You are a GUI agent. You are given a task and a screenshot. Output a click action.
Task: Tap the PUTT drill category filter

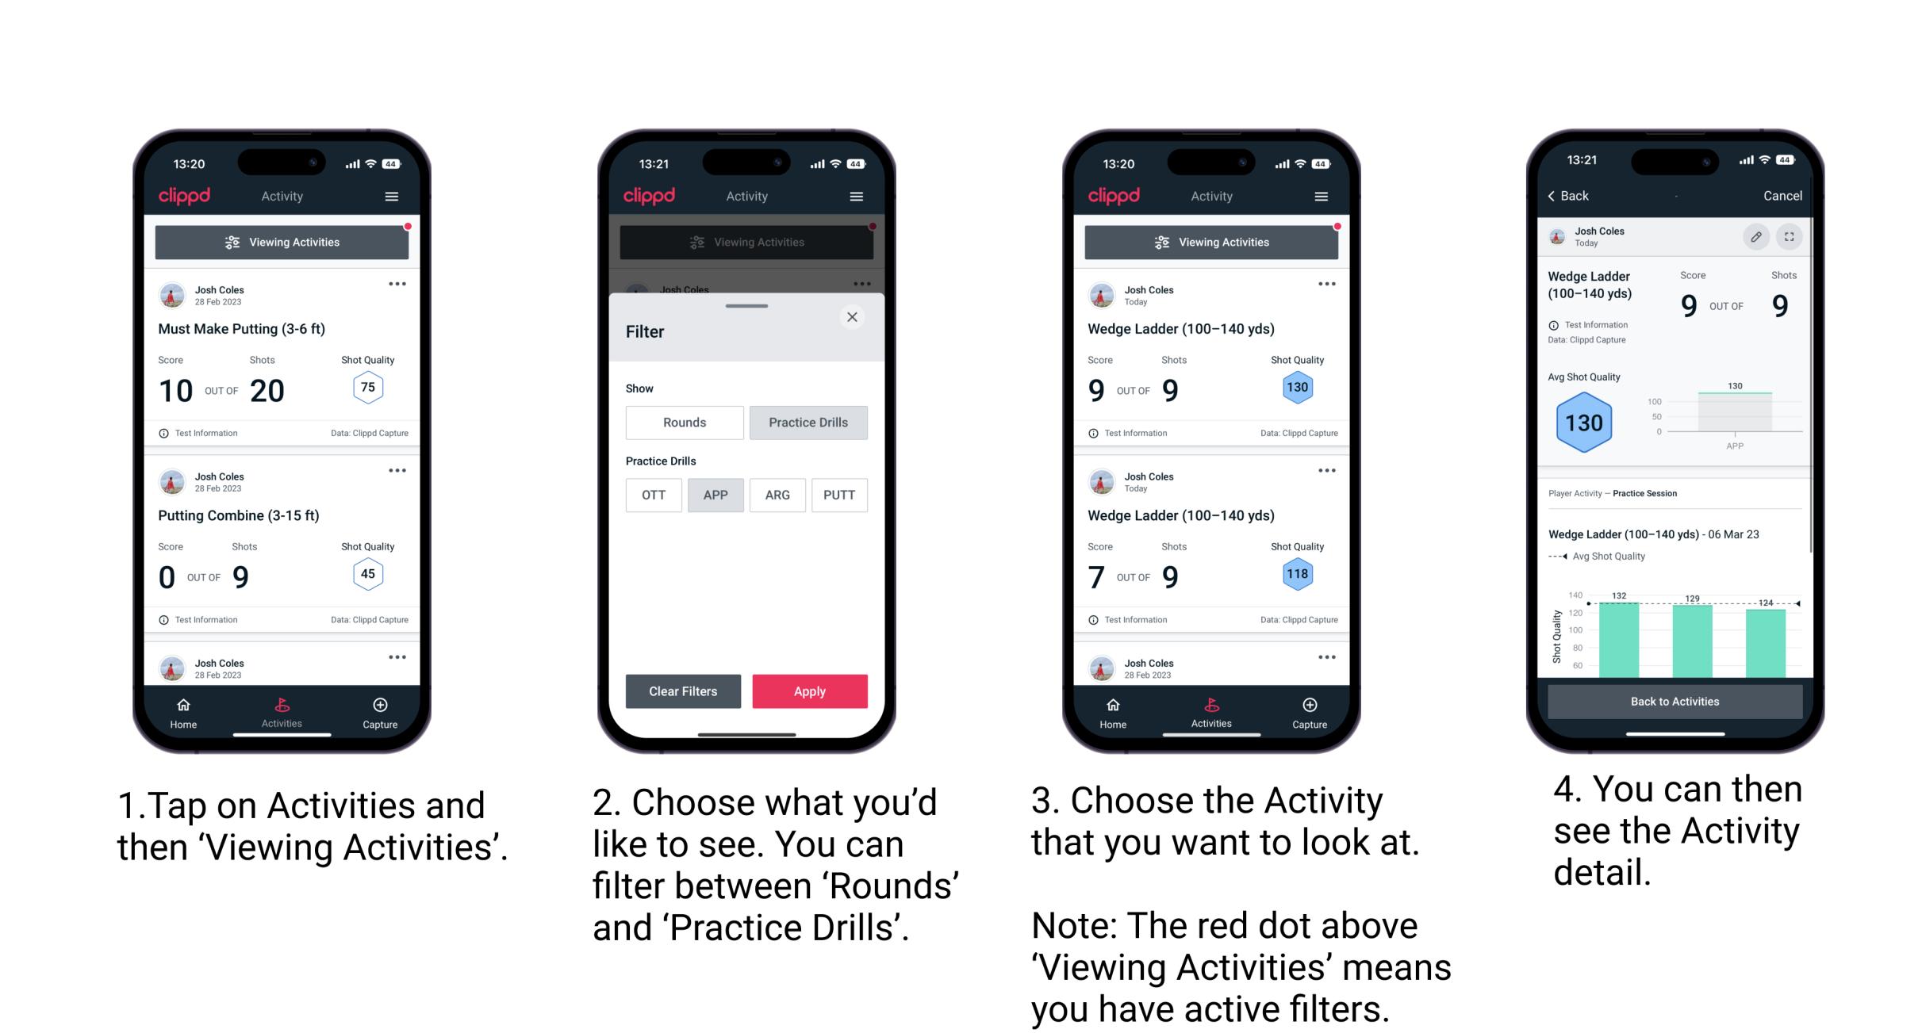tap(838, 495)
